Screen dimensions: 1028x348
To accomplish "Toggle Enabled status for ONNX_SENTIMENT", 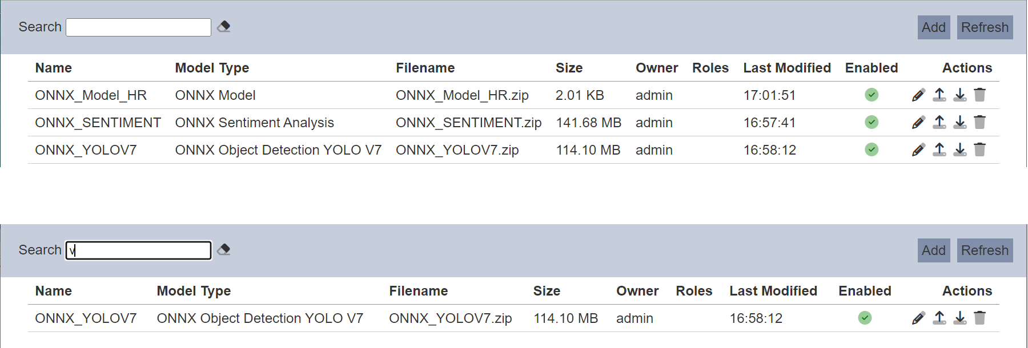I will 872,122.
